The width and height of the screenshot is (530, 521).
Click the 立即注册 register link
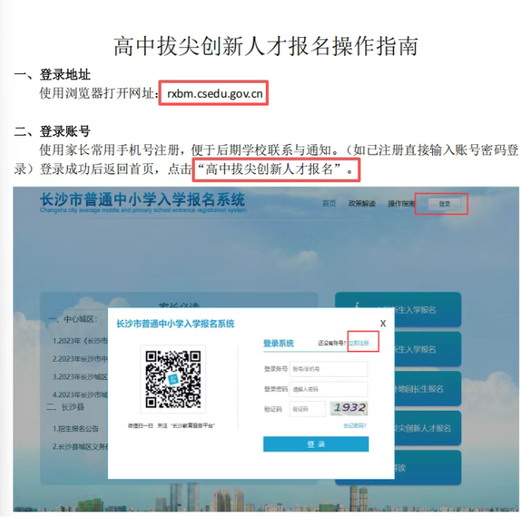point(359,343)
